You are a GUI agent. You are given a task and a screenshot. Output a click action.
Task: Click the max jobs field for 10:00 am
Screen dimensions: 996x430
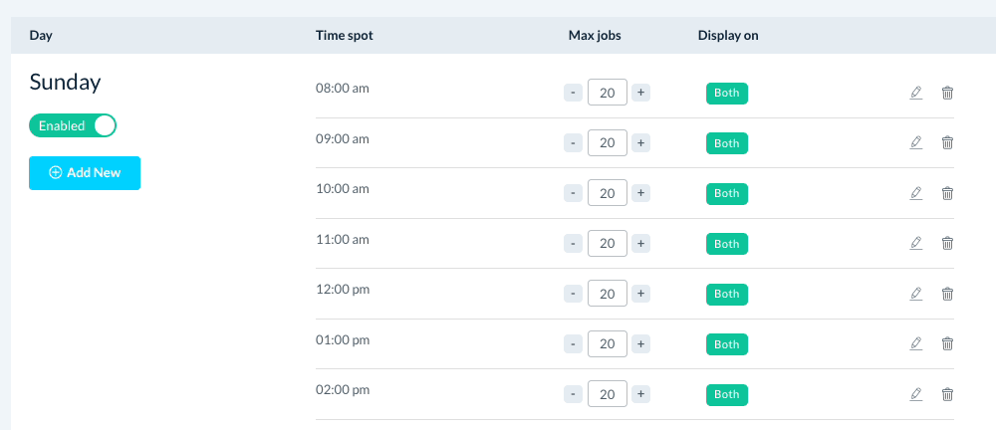[608, 193]
